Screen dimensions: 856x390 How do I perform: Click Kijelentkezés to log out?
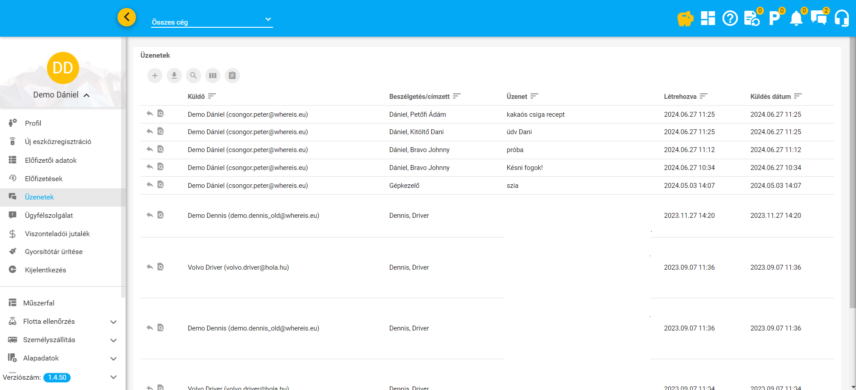(45, 270)
